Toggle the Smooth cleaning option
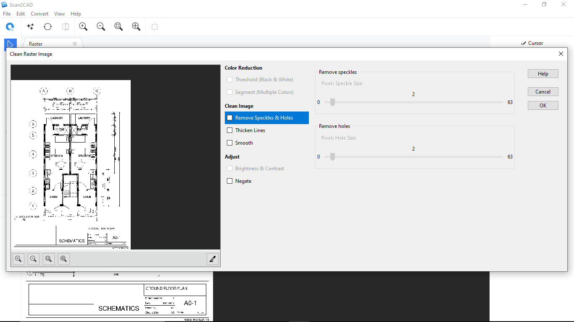The image size is (574, 322). (x=229, y=143)
